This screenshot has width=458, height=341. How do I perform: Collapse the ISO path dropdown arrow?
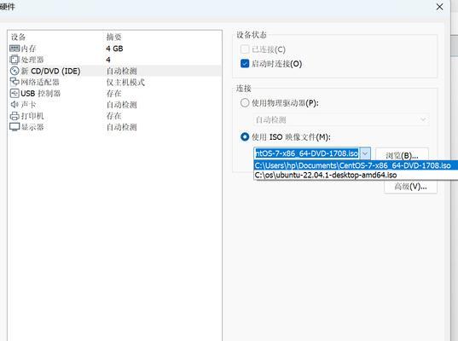pos(365,153)
